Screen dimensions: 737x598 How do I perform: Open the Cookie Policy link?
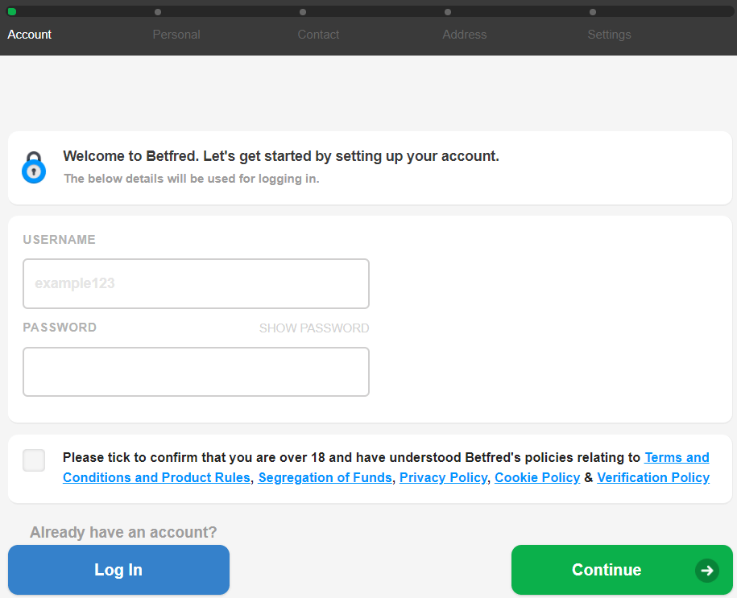[537, 477]
